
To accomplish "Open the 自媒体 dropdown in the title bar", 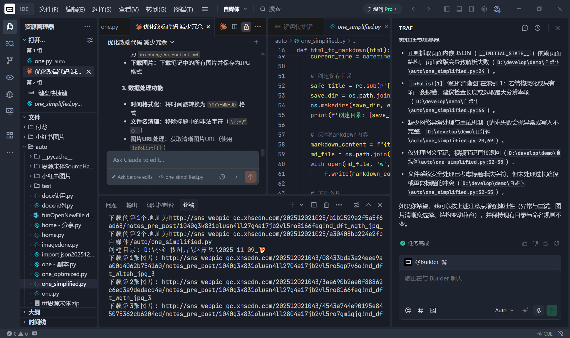I will point(235,9).
